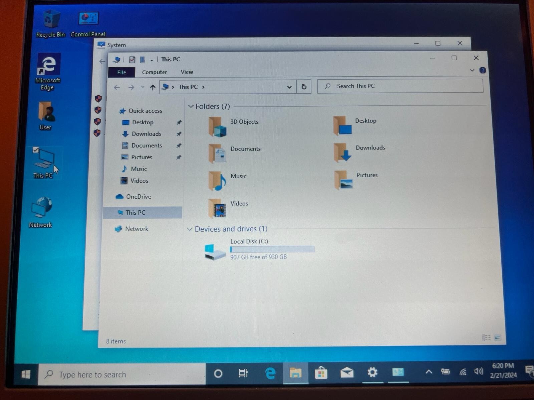Open Settings gear on the taskbar
Screen dimensions: 534x400
372,372
